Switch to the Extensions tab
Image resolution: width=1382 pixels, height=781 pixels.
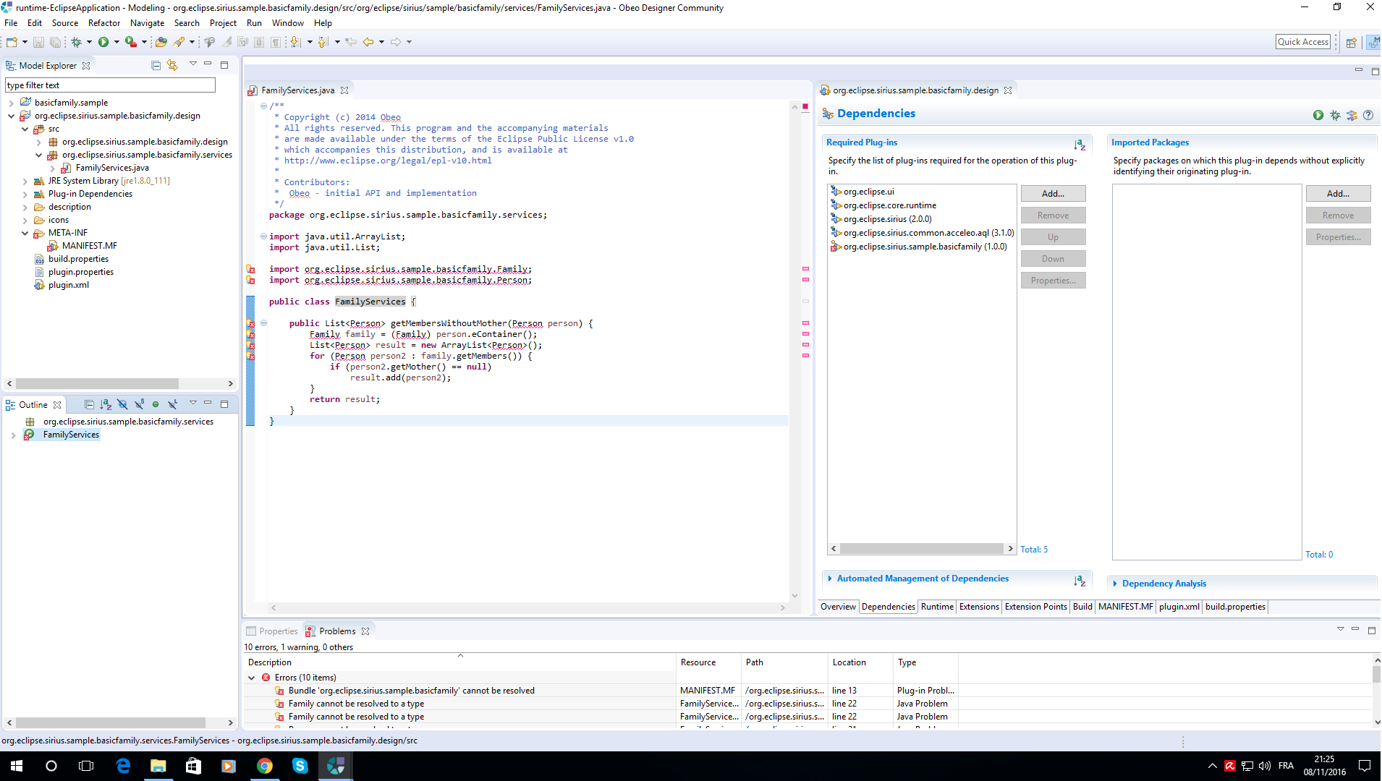pyautogui.click(x=978, y=607)
